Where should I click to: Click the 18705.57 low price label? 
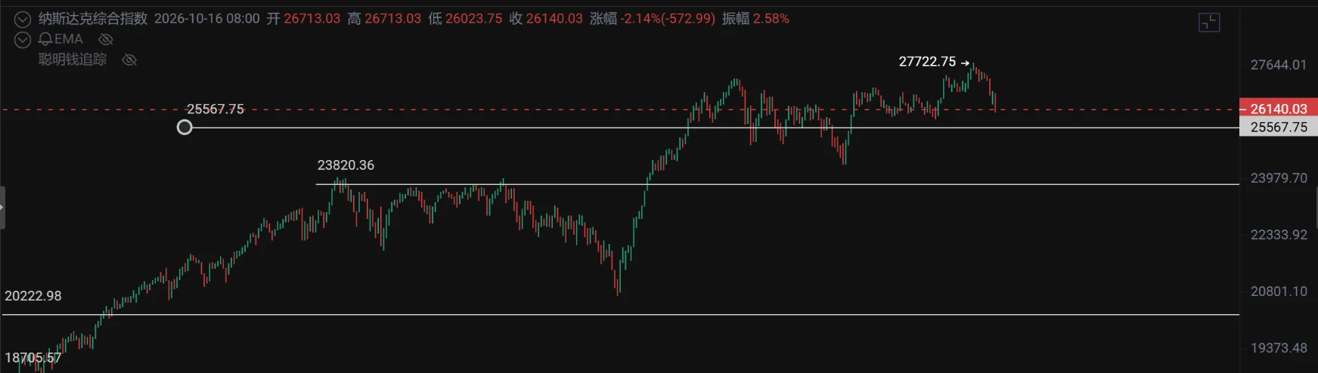pos(33,358)
